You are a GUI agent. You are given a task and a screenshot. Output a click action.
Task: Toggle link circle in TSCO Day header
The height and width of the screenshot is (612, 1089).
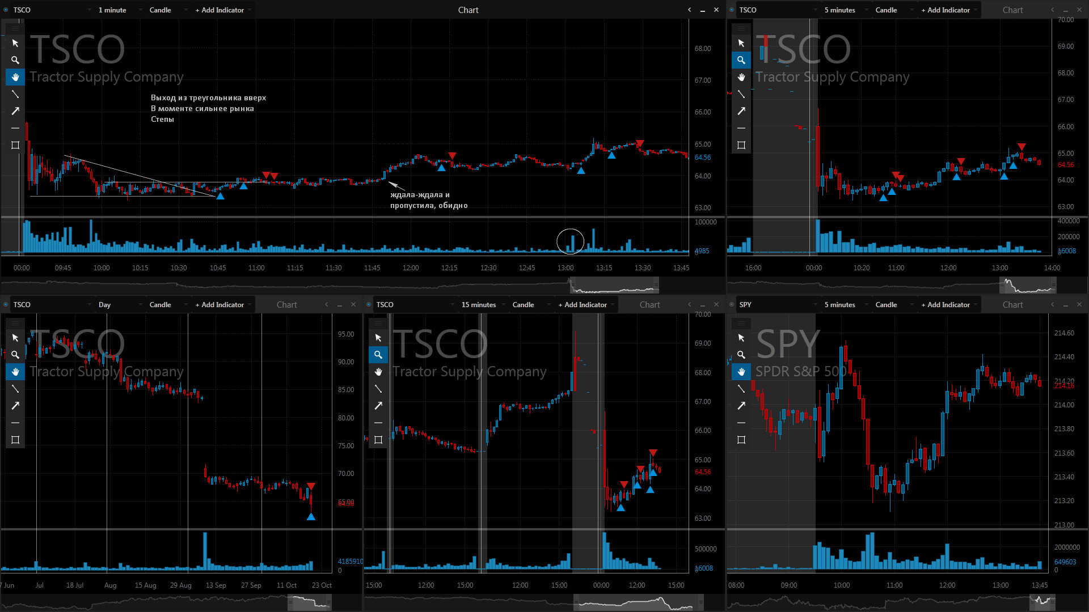6,304
